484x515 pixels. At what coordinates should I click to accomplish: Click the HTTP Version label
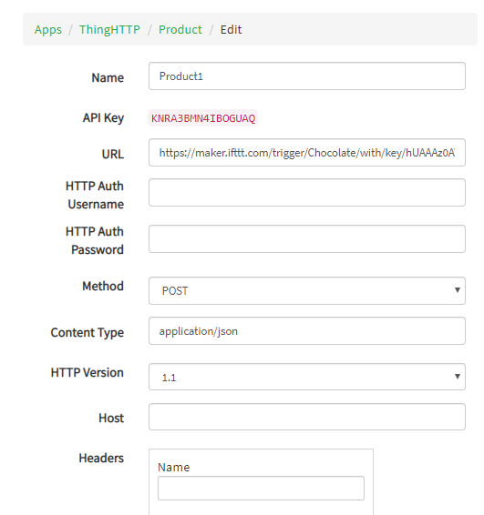click(88, 372)
